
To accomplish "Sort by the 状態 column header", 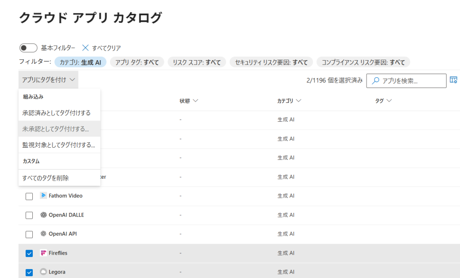I will pyautogui.click(x=189, y=101).
